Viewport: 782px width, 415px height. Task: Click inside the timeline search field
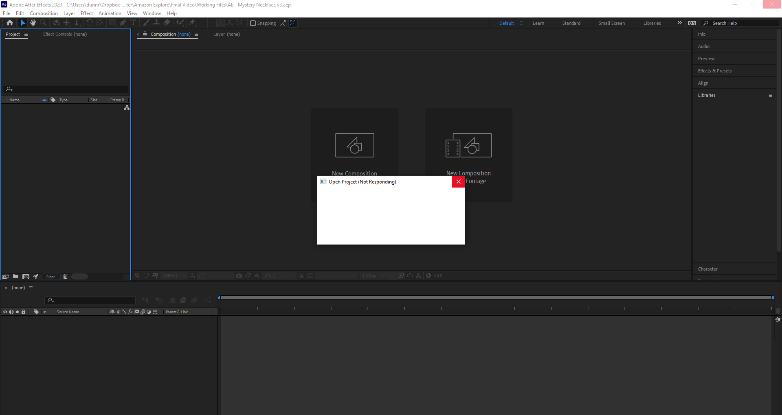point(90,300)
